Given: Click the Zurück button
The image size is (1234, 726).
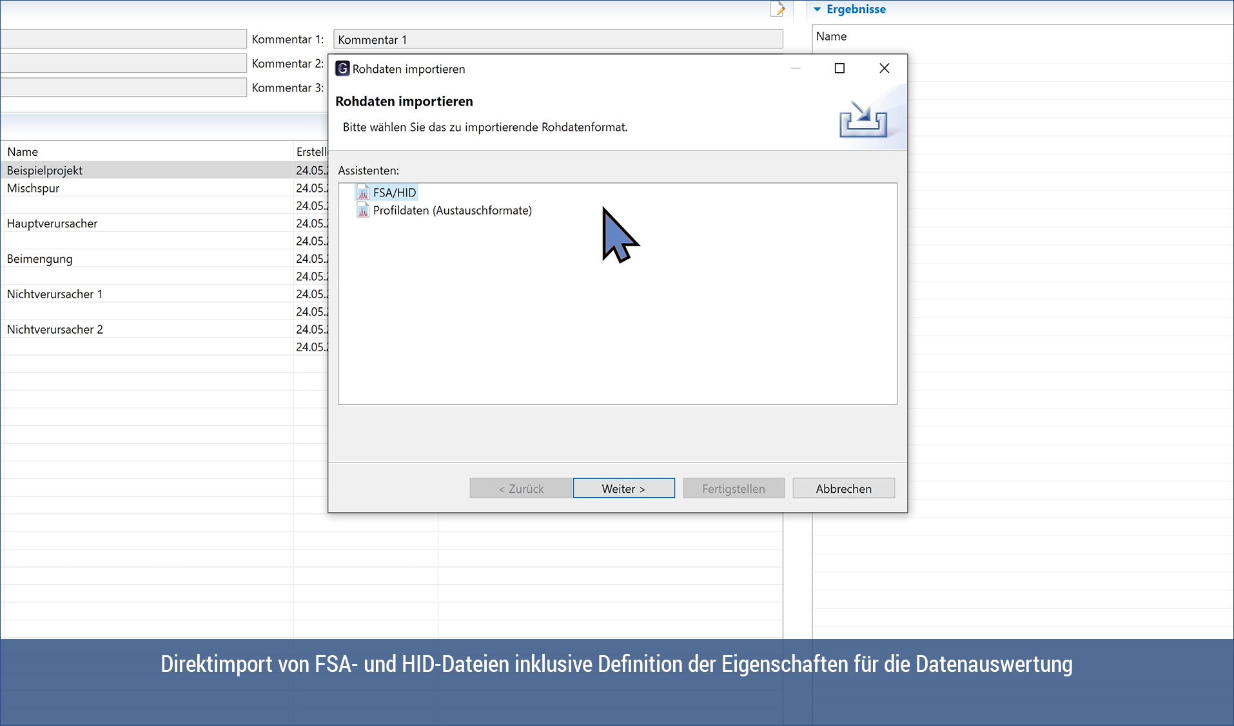Looking at the screenshot, I should tap(520, 488).
